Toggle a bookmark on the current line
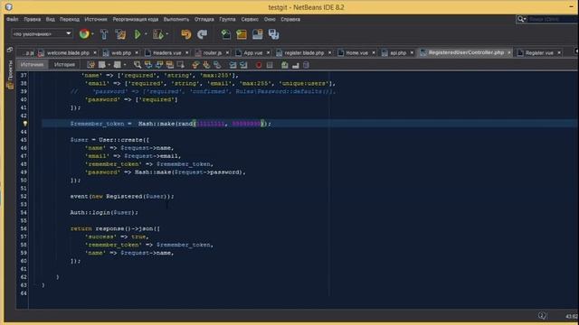Image resolution: width=579 pixels, height=325 pixels. 217,65
